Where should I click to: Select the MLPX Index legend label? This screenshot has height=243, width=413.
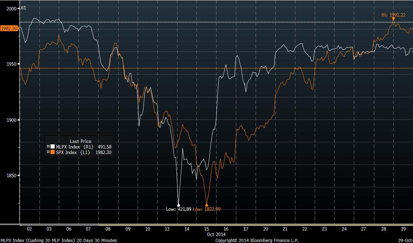point(68,147)
